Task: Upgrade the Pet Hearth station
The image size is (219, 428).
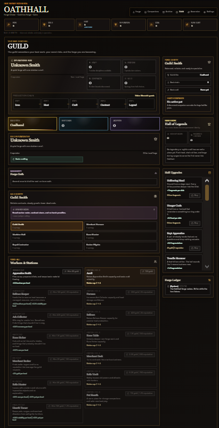Action: tap(140, 393)
